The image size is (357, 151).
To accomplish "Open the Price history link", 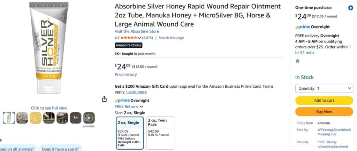I will pyautogui.click(x=126, y=74).
